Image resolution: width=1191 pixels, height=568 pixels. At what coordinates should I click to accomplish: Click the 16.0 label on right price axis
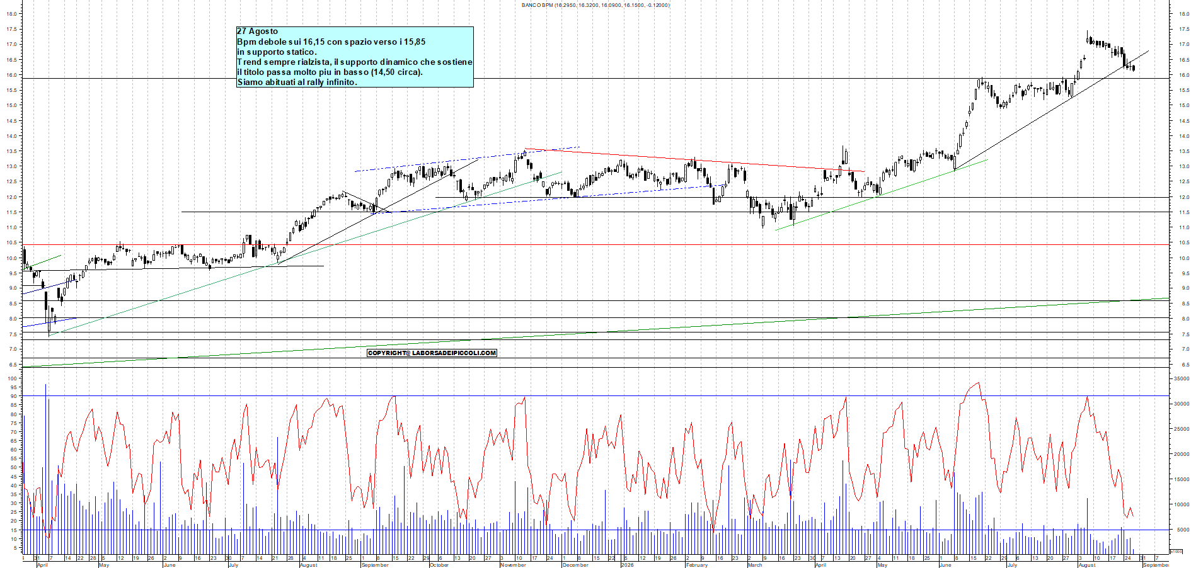(x=1184, y=75)
